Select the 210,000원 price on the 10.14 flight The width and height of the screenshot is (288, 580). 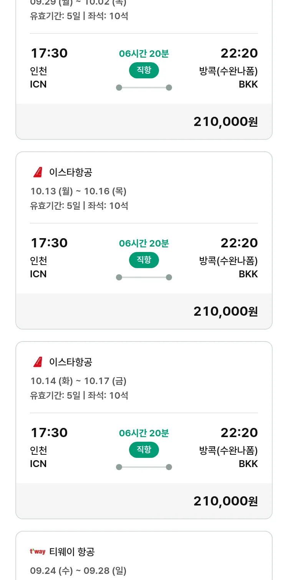click(225, 501)
